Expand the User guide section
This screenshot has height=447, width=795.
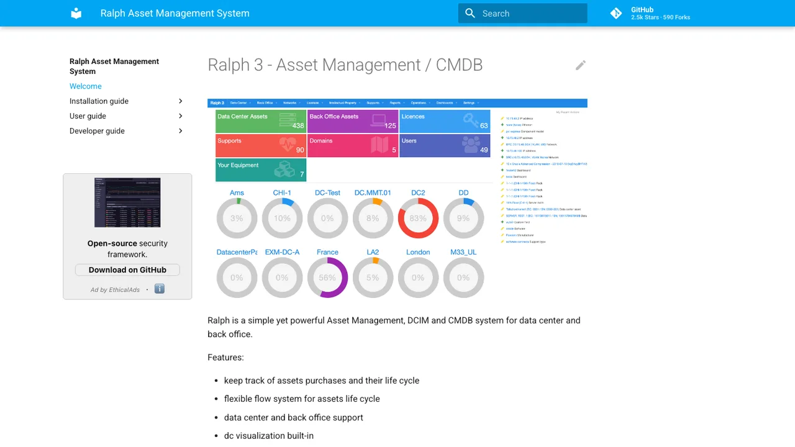pos(181,116)
